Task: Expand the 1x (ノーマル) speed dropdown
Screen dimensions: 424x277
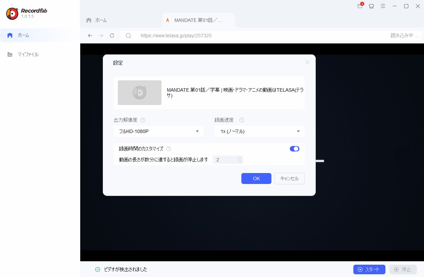Action: pos(259,131)
